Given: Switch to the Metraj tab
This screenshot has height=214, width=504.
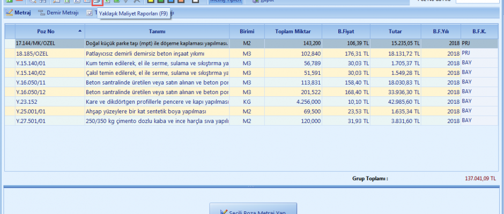Looking at the screenshot, I should [x=23, y=13].
